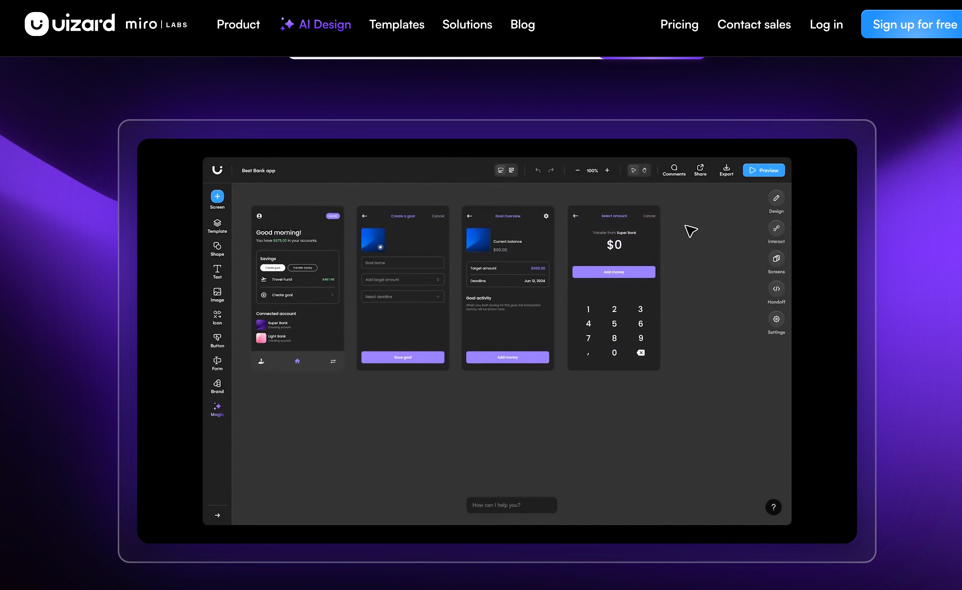
Task: Select the Shape tool
Action: [x=217, y=249]
